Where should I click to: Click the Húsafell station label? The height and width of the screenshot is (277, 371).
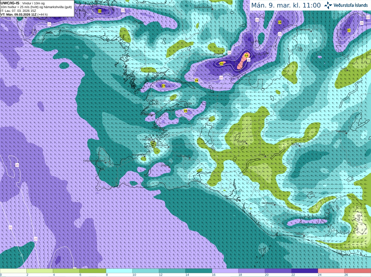219,54
